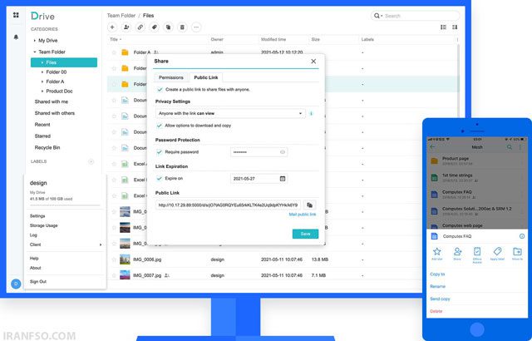The image size is (532, 341).
Task: Open the Team Folder breadcrumb
Action: click(121, 16)
